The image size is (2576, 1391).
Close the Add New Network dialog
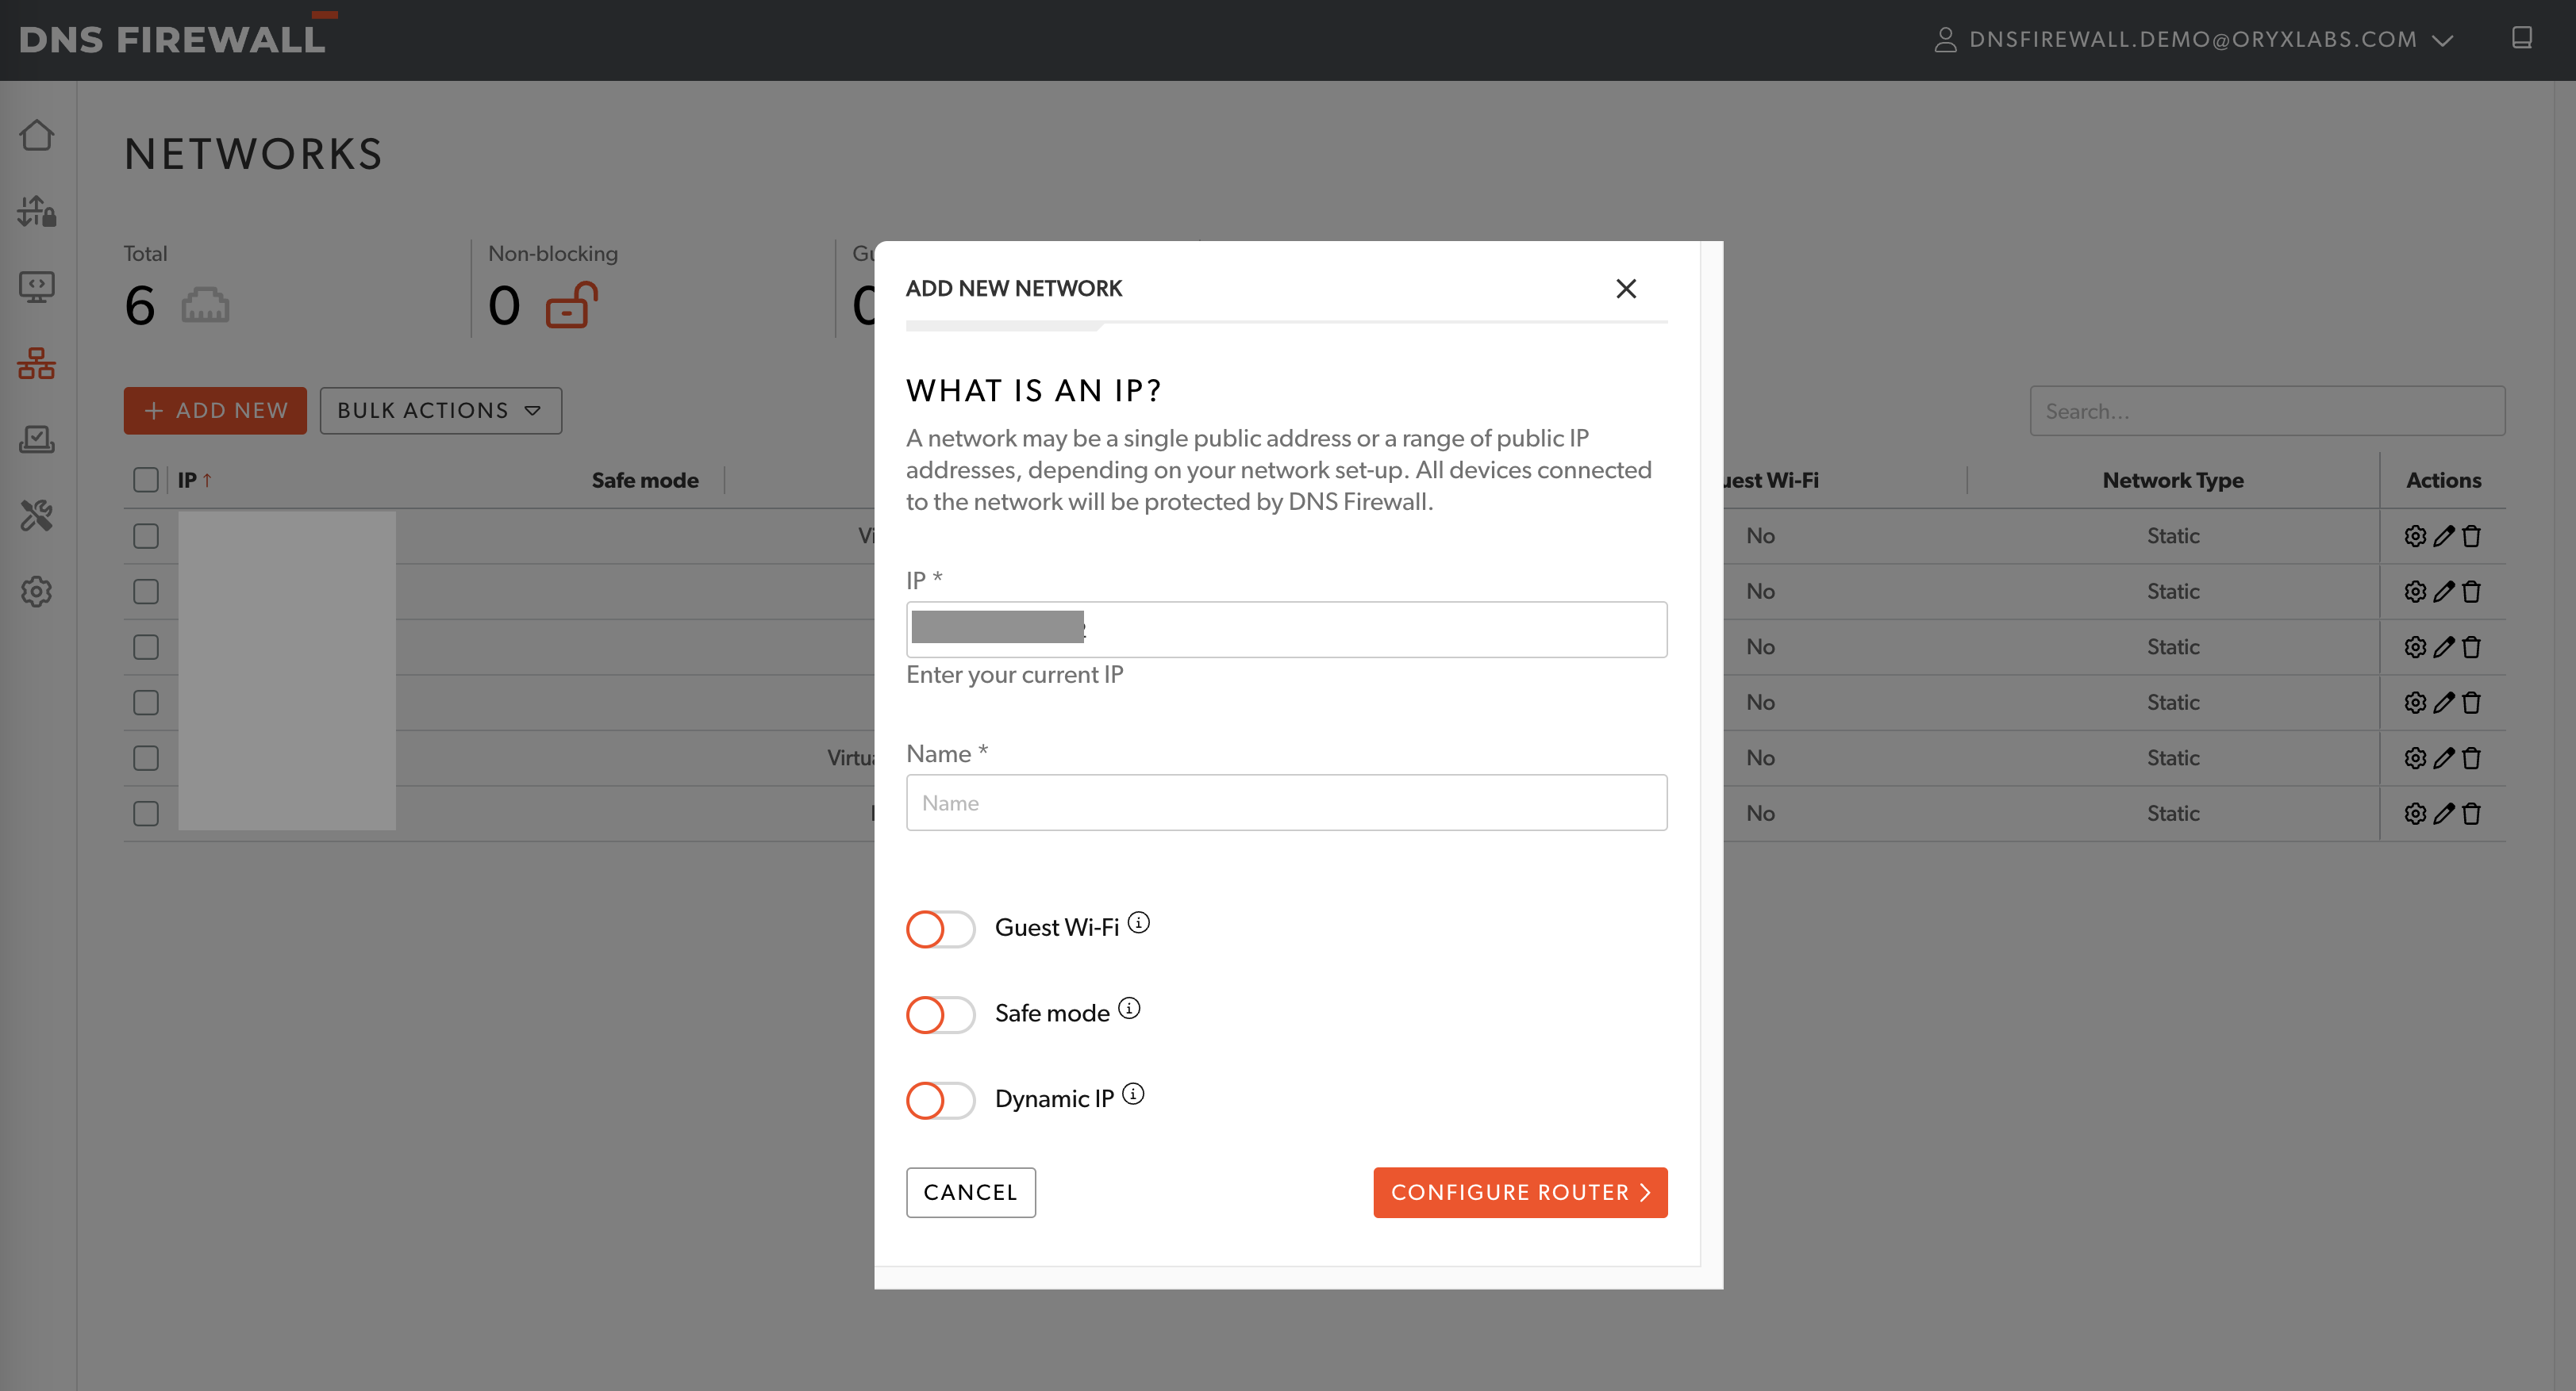tap(1626, 289)
